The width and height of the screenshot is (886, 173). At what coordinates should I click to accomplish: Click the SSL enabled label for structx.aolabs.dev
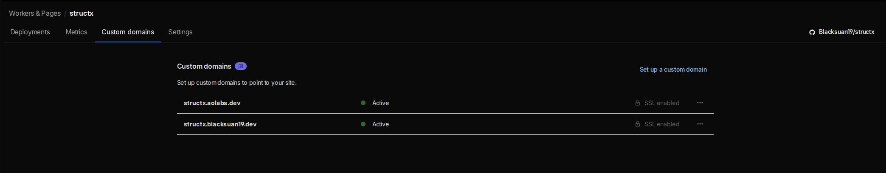click(x=661, y=103)
